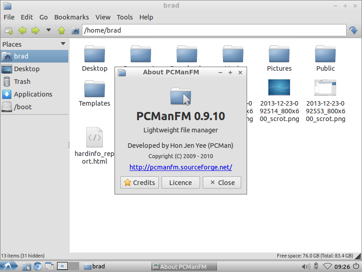Maximize the About PCManFM dialog

pyautogui.click(x=230, y=73)
